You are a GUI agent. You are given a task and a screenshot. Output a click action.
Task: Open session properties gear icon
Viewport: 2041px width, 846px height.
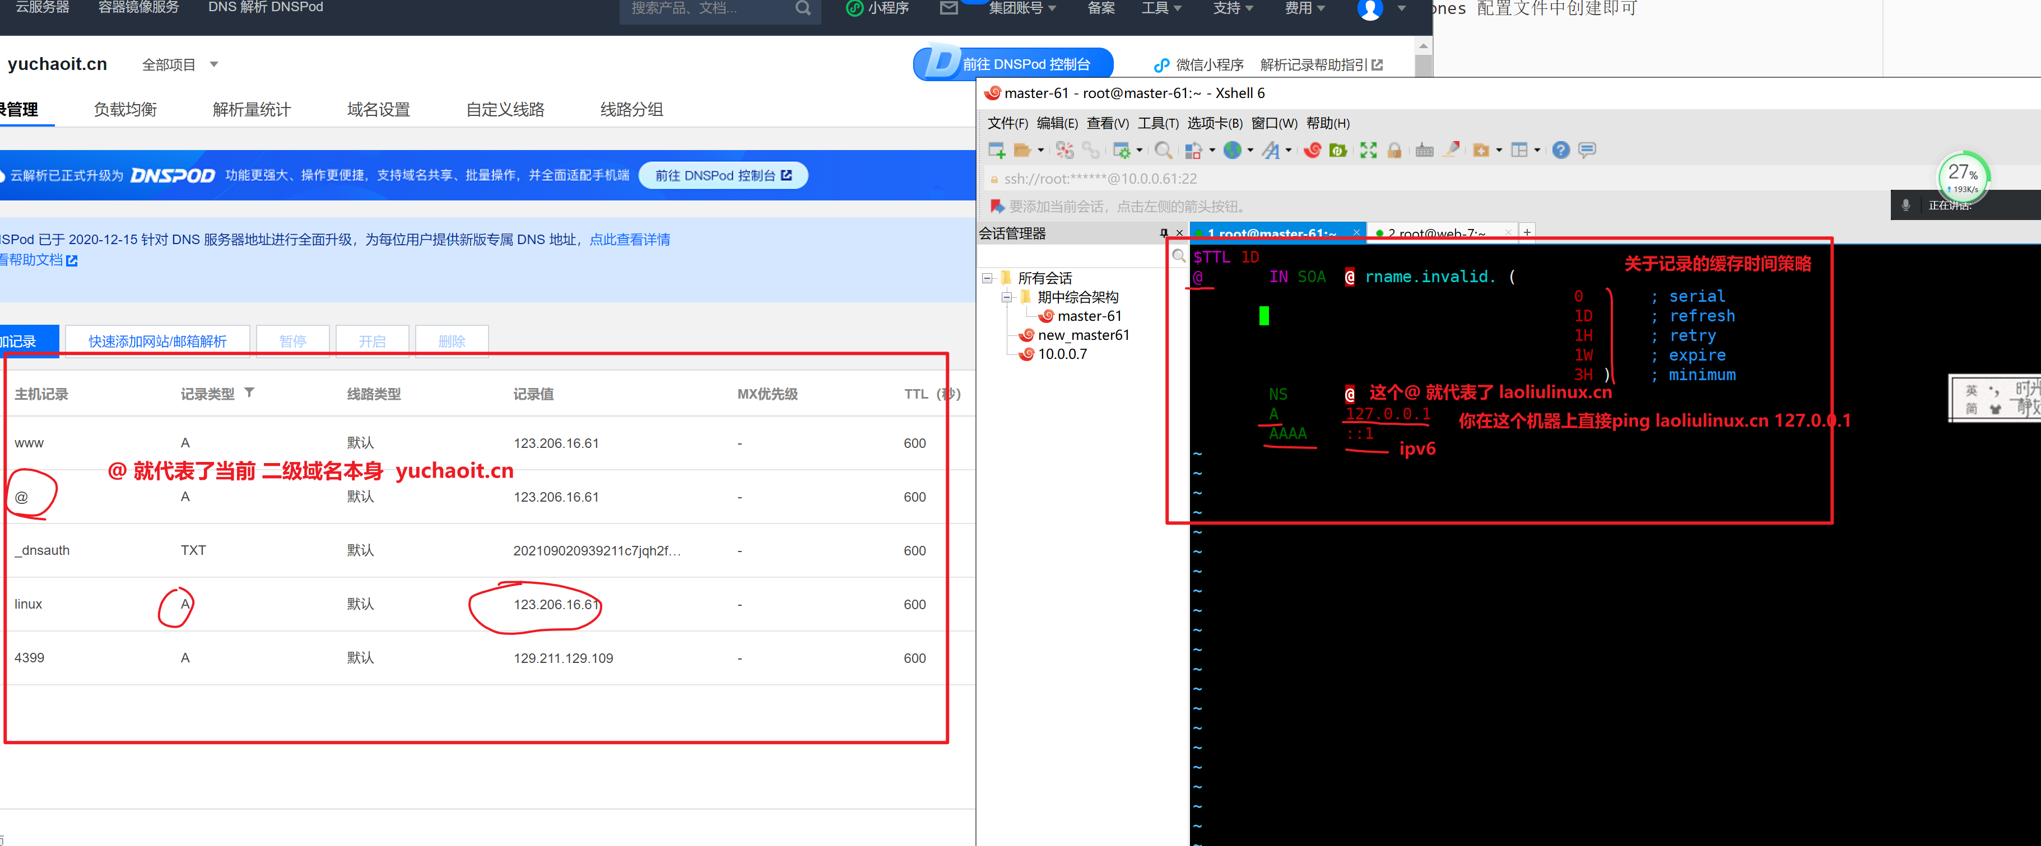(1122, 149)
